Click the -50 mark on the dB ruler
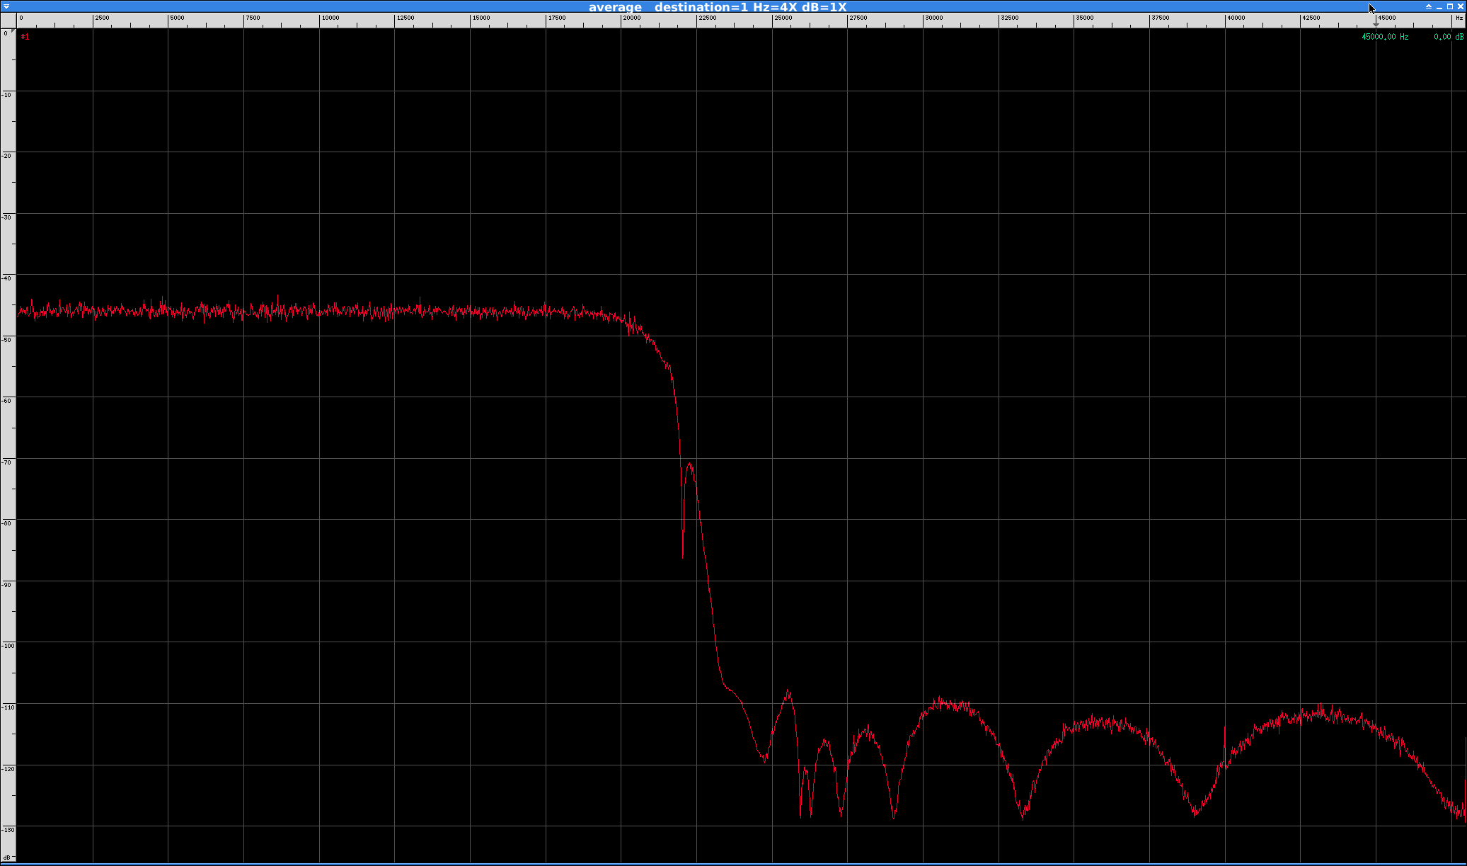This screenshot has width=1467, height=866. coord(7,340)
